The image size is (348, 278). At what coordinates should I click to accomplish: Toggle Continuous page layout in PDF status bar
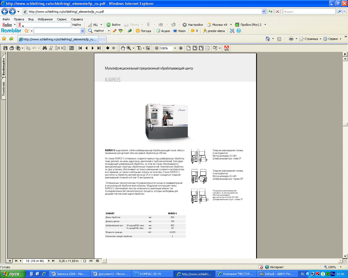(91, 261)
